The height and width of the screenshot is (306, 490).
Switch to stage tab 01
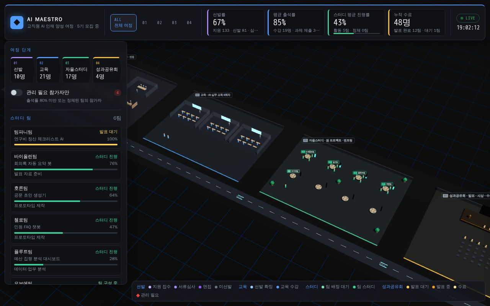(144, 23)
